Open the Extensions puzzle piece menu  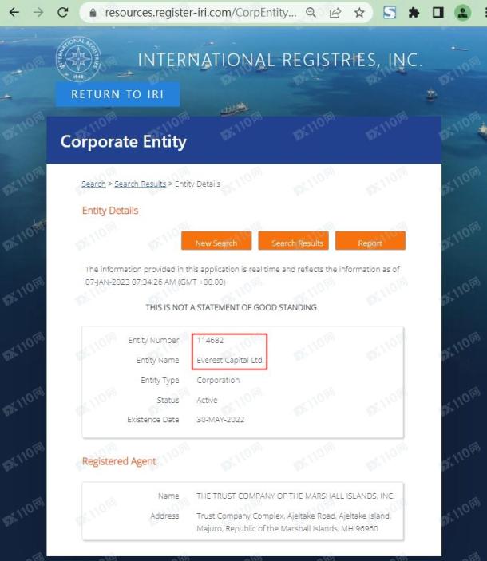[x=414, y=13]
